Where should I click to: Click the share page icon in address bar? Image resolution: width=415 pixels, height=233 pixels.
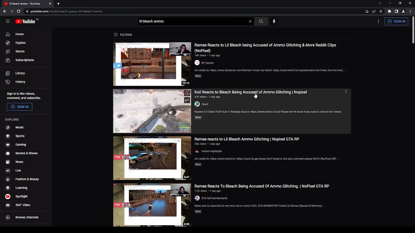(x=374, y=11)
